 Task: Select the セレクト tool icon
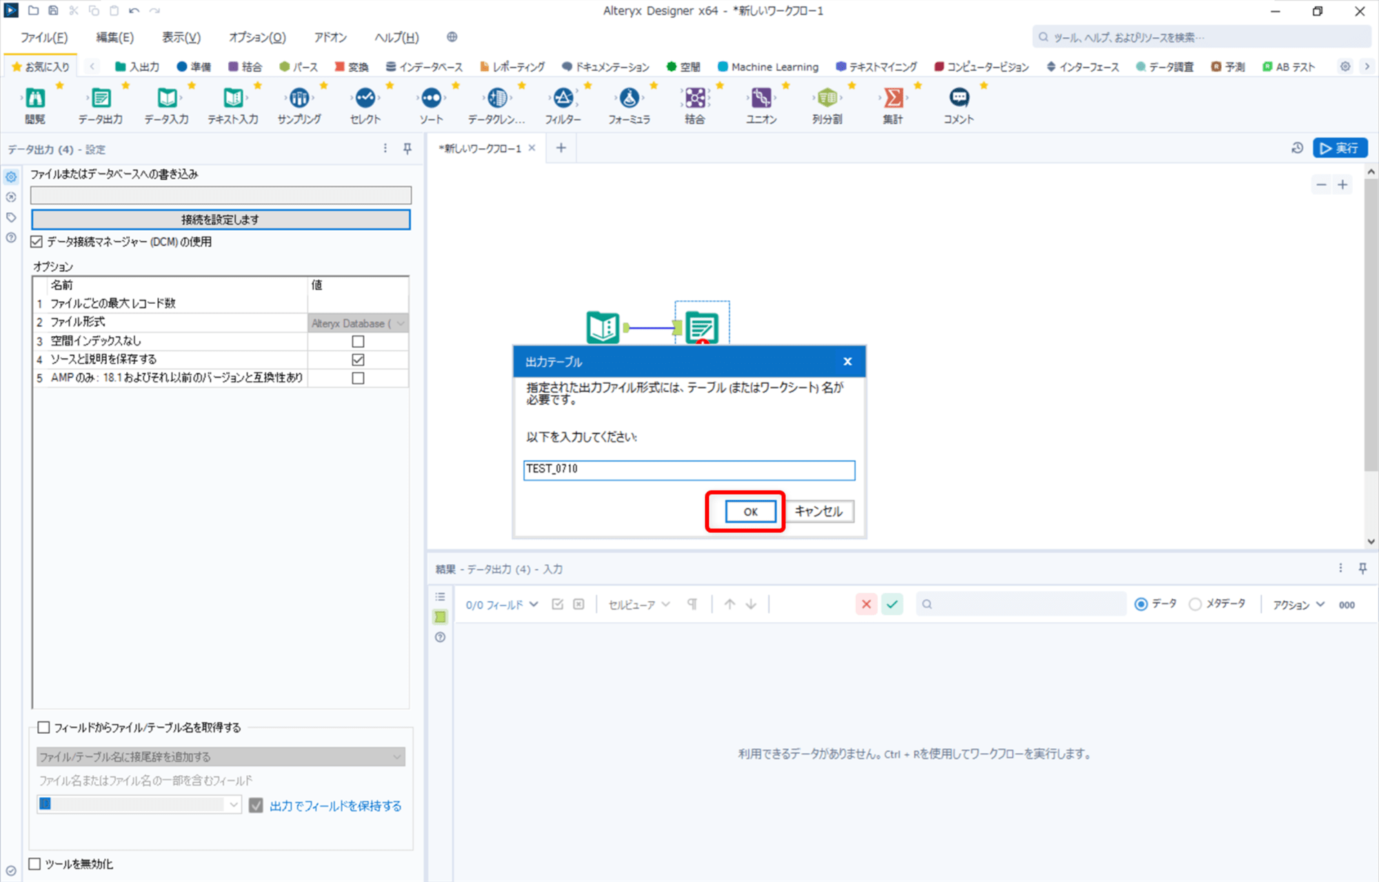pyautogui.click(x=365, y=99)
